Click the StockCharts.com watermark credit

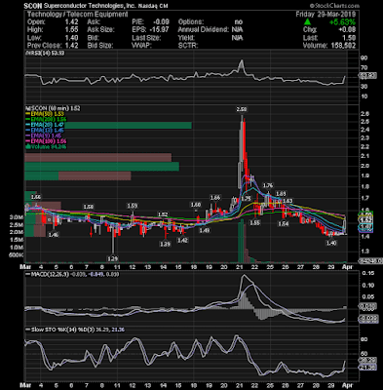(x=334, y=6)
